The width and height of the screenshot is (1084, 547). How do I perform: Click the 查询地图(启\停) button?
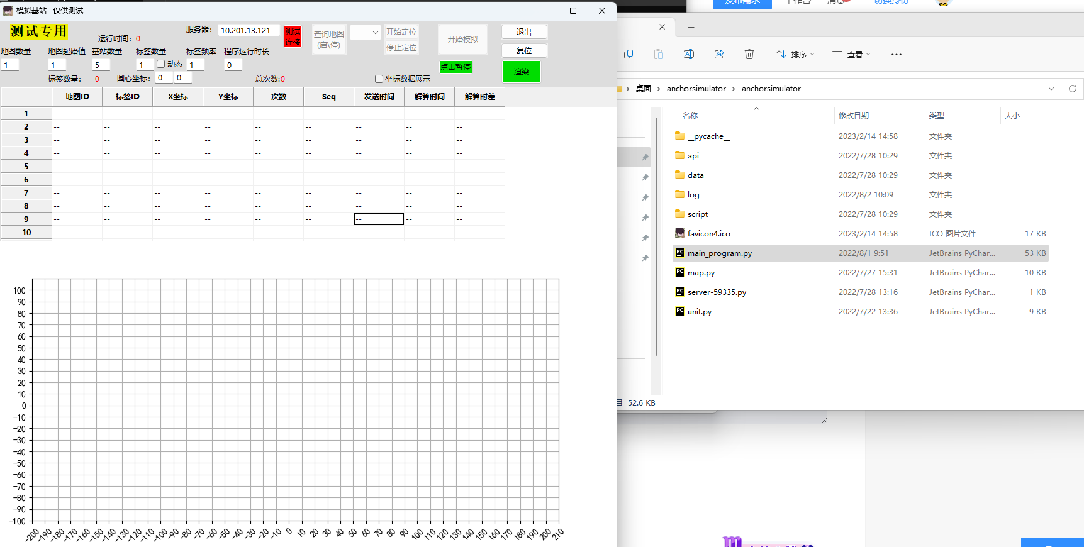[329, 40]
